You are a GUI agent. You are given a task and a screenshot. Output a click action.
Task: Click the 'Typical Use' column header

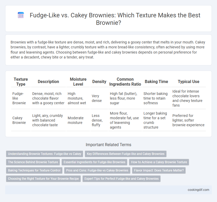pyautogui.click(x=189, y=82)
